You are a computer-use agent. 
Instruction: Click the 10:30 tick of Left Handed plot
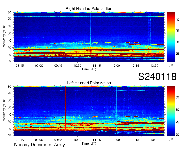77,140
